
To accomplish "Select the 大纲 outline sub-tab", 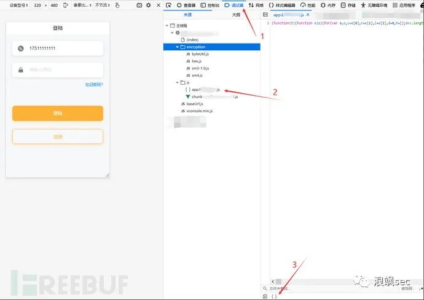I will tap(236, 15).
